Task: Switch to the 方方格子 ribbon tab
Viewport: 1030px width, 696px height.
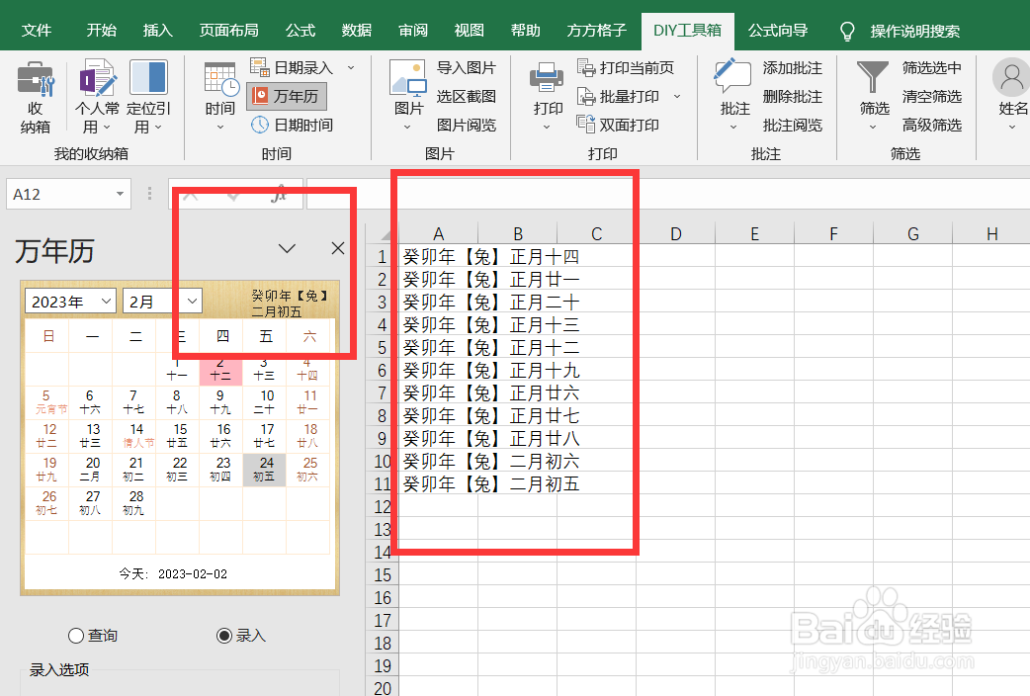Action: 604,30
